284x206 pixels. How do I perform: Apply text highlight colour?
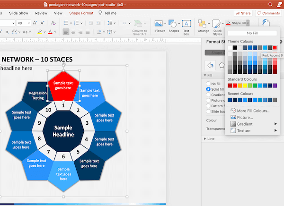pos(40,32)
